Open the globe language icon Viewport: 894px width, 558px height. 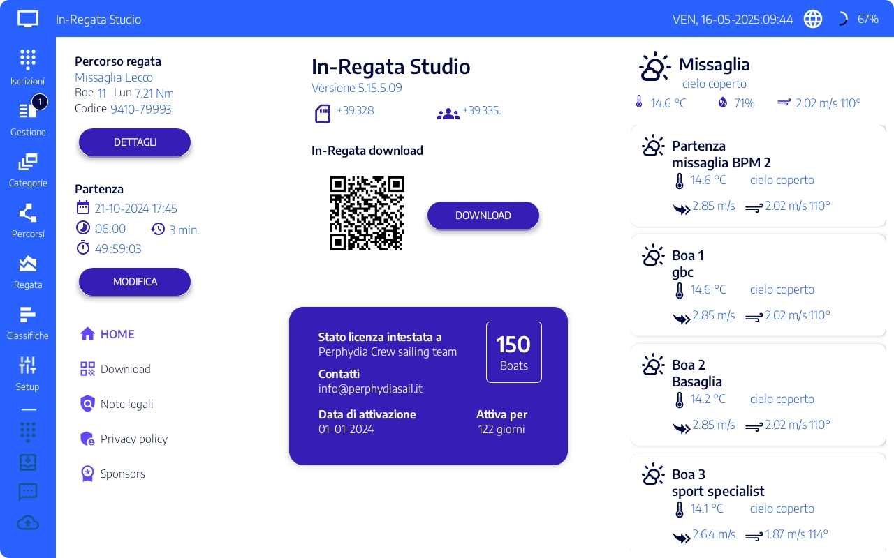click(813, 19)
